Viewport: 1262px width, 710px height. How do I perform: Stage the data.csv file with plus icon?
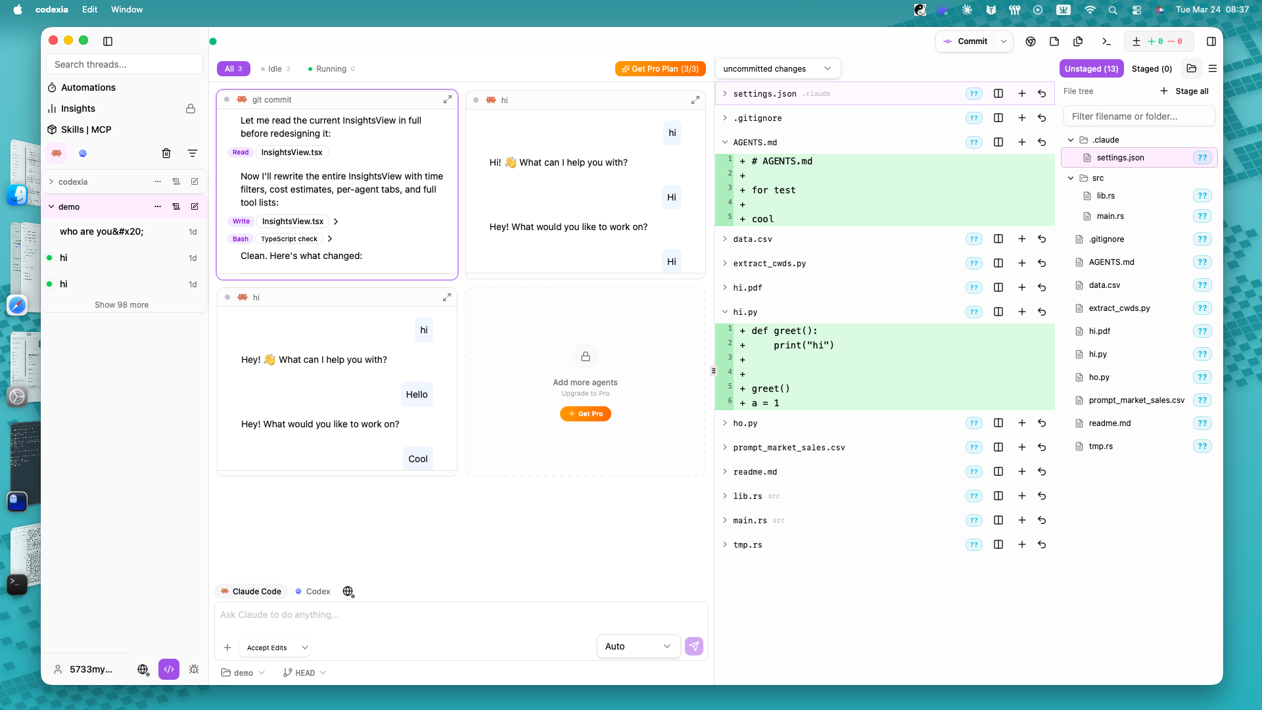[x=1021, y=239]
